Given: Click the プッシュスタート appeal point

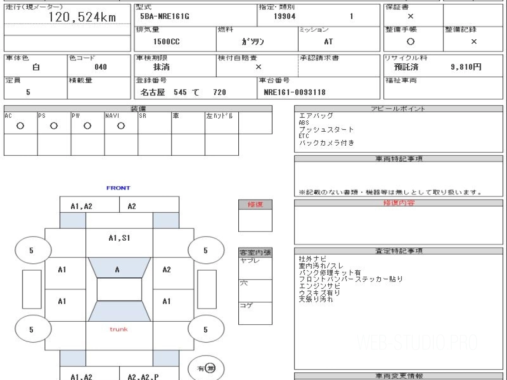Looking at the screenshot, I should 326,130.
